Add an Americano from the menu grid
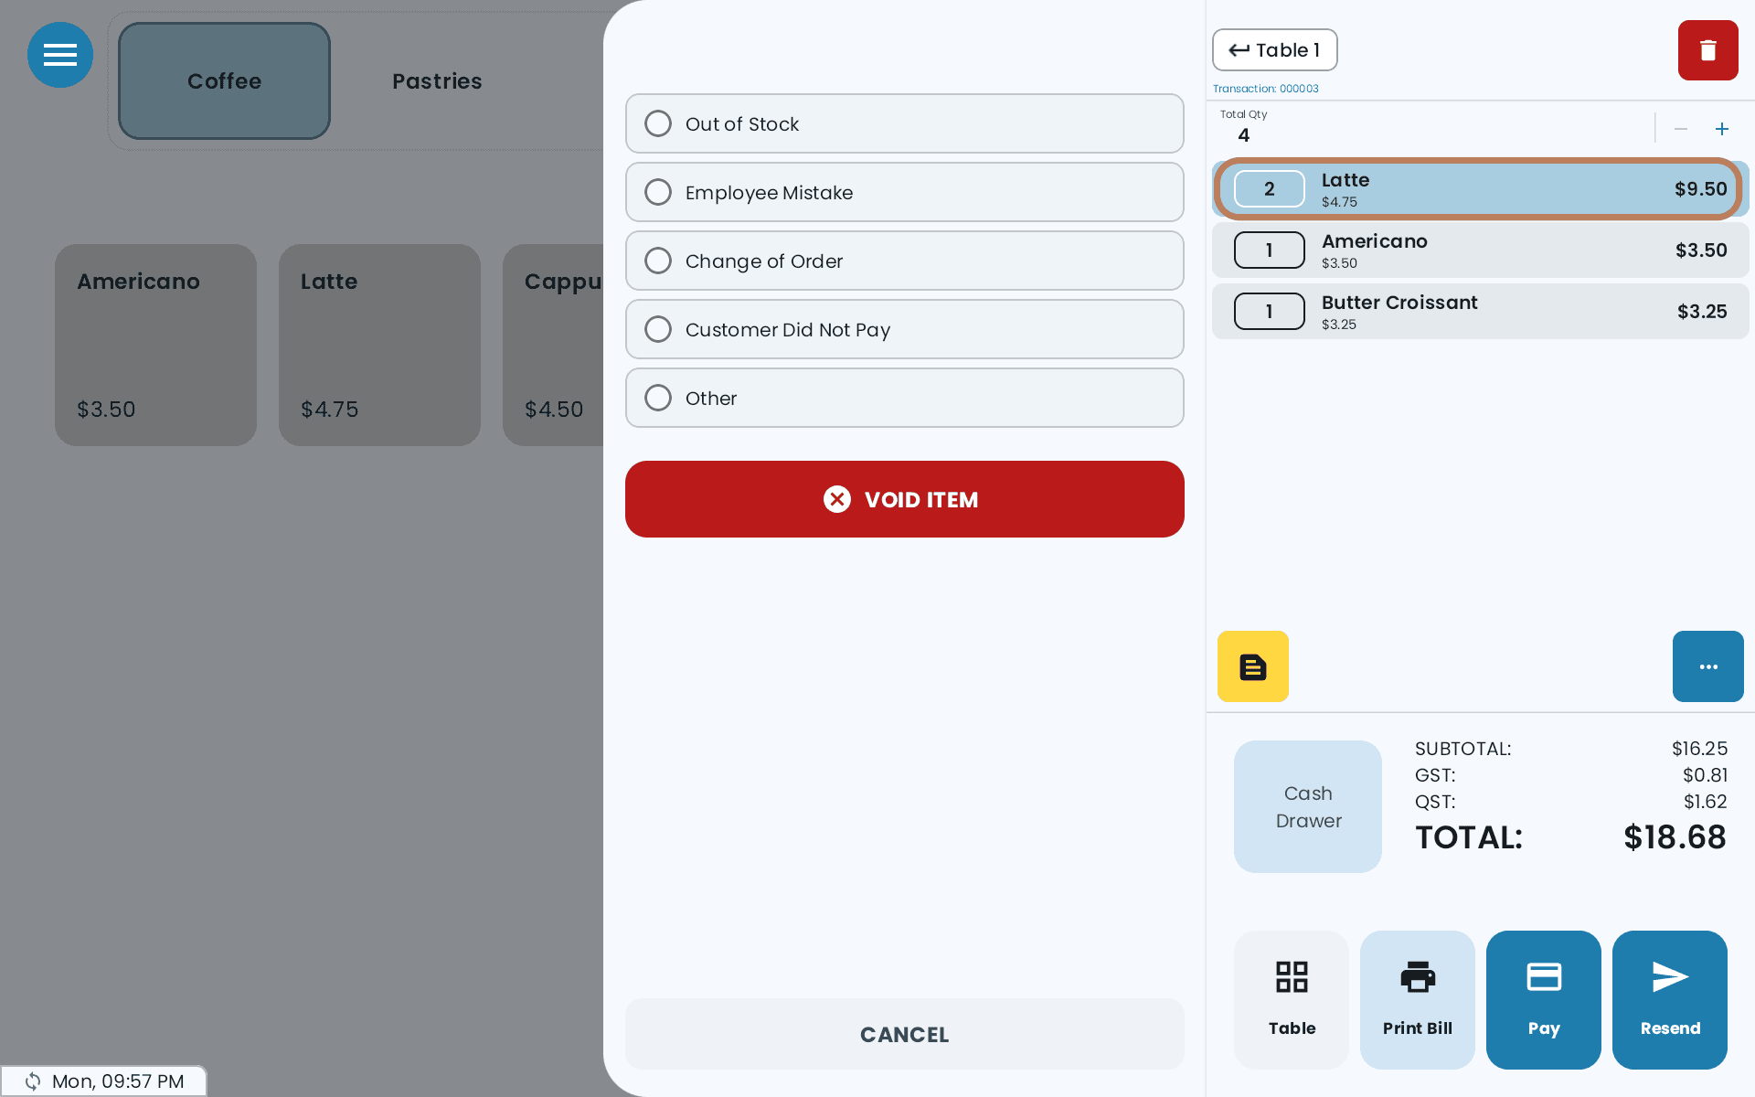The height and width of the screenshot is (1097, 1755). point(155,345)
